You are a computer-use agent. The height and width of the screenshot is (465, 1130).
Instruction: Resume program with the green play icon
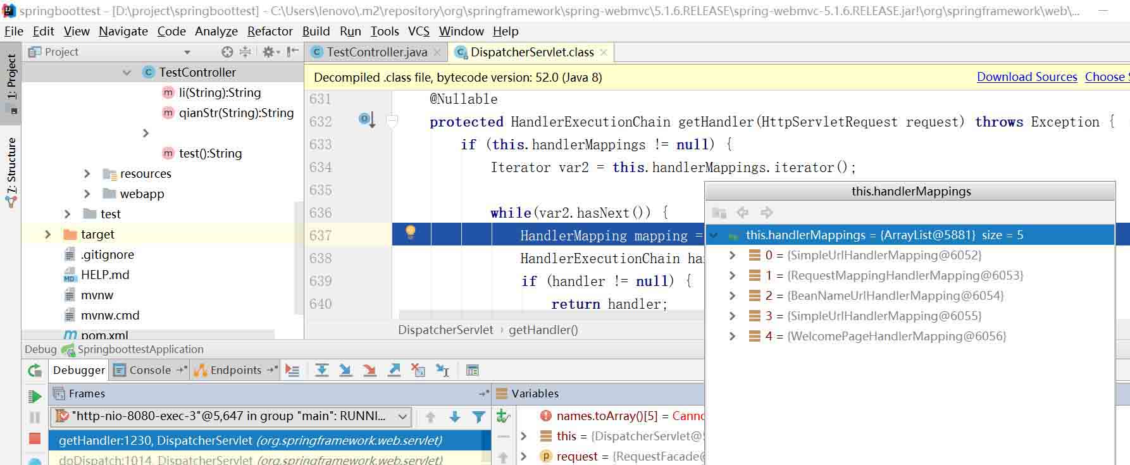35,397
